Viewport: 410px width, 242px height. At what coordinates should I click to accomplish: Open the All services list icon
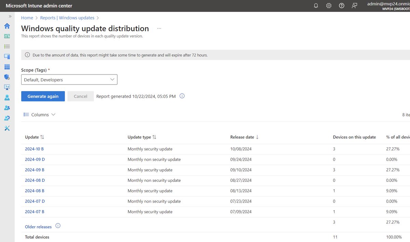[7, 46]
